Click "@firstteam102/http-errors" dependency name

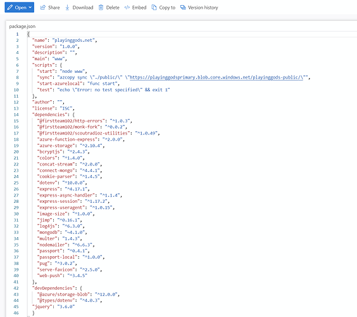pos(71,120)
